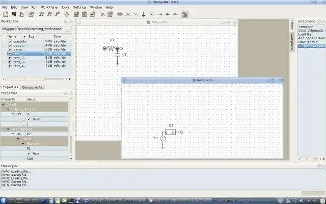Click the first zoom magnifier icon
The height and width of the screenshot is (204, 326).
point(41,14)
